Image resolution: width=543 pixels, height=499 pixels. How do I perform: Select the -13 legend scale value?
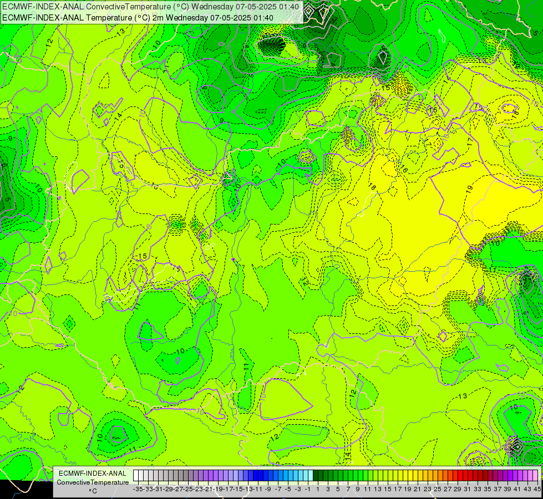coord(248,489)
